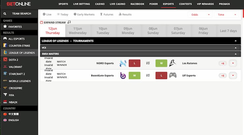The image size is (244, 135).
Task: Collapse the EMEA Masters section
Action: click(x=235, y=54)
